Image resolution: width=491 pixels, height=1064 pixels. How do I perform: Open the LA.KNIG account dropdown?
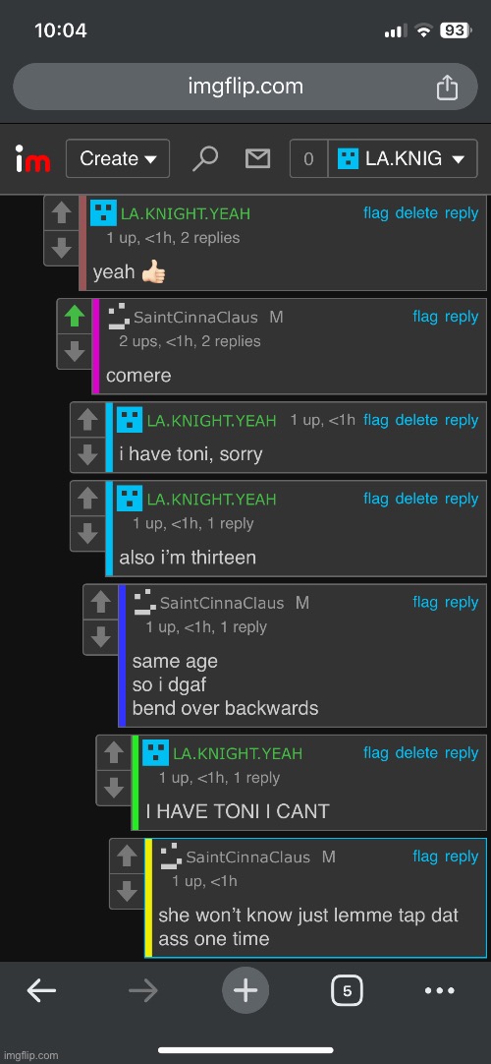[403, 158]
